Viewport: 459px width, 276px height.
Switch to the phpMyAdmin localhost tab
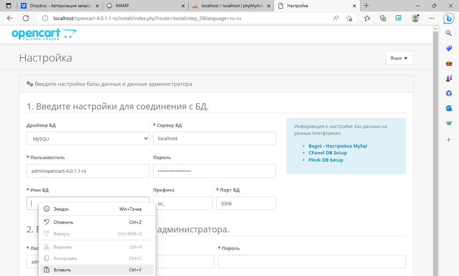click(231, 6)
